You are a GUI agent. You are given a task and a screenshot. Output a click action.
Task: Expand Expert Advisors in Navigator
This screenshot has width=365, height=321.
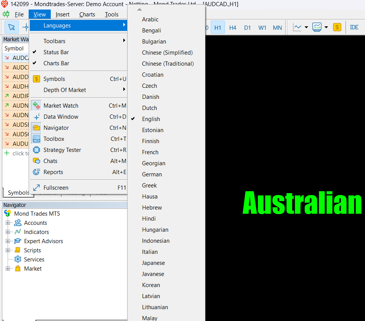8,241
